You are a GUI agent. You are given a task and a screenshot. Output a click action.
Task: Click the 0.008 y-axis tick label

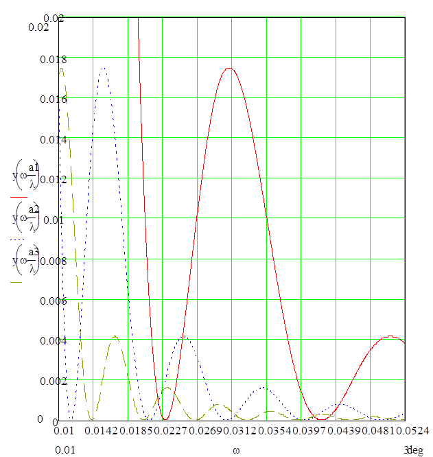(x=54, y=261)
